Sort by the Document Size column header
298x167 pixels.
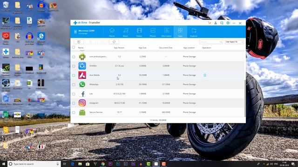[166, 48]
